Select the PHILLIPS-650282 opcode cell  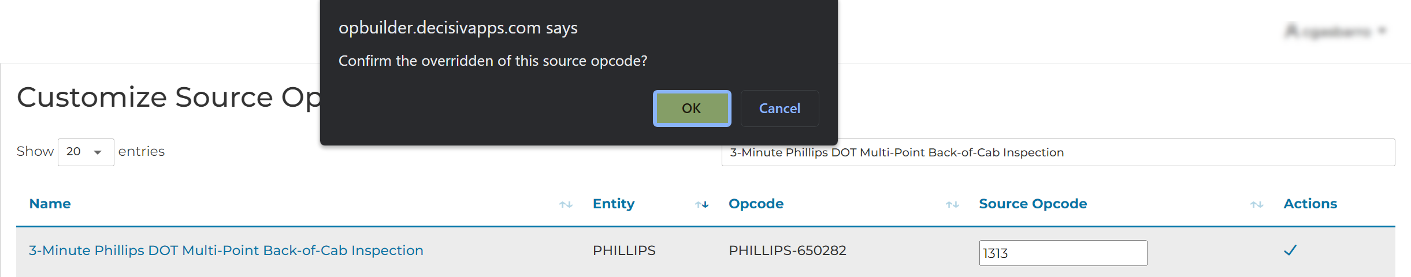(787, 250)
